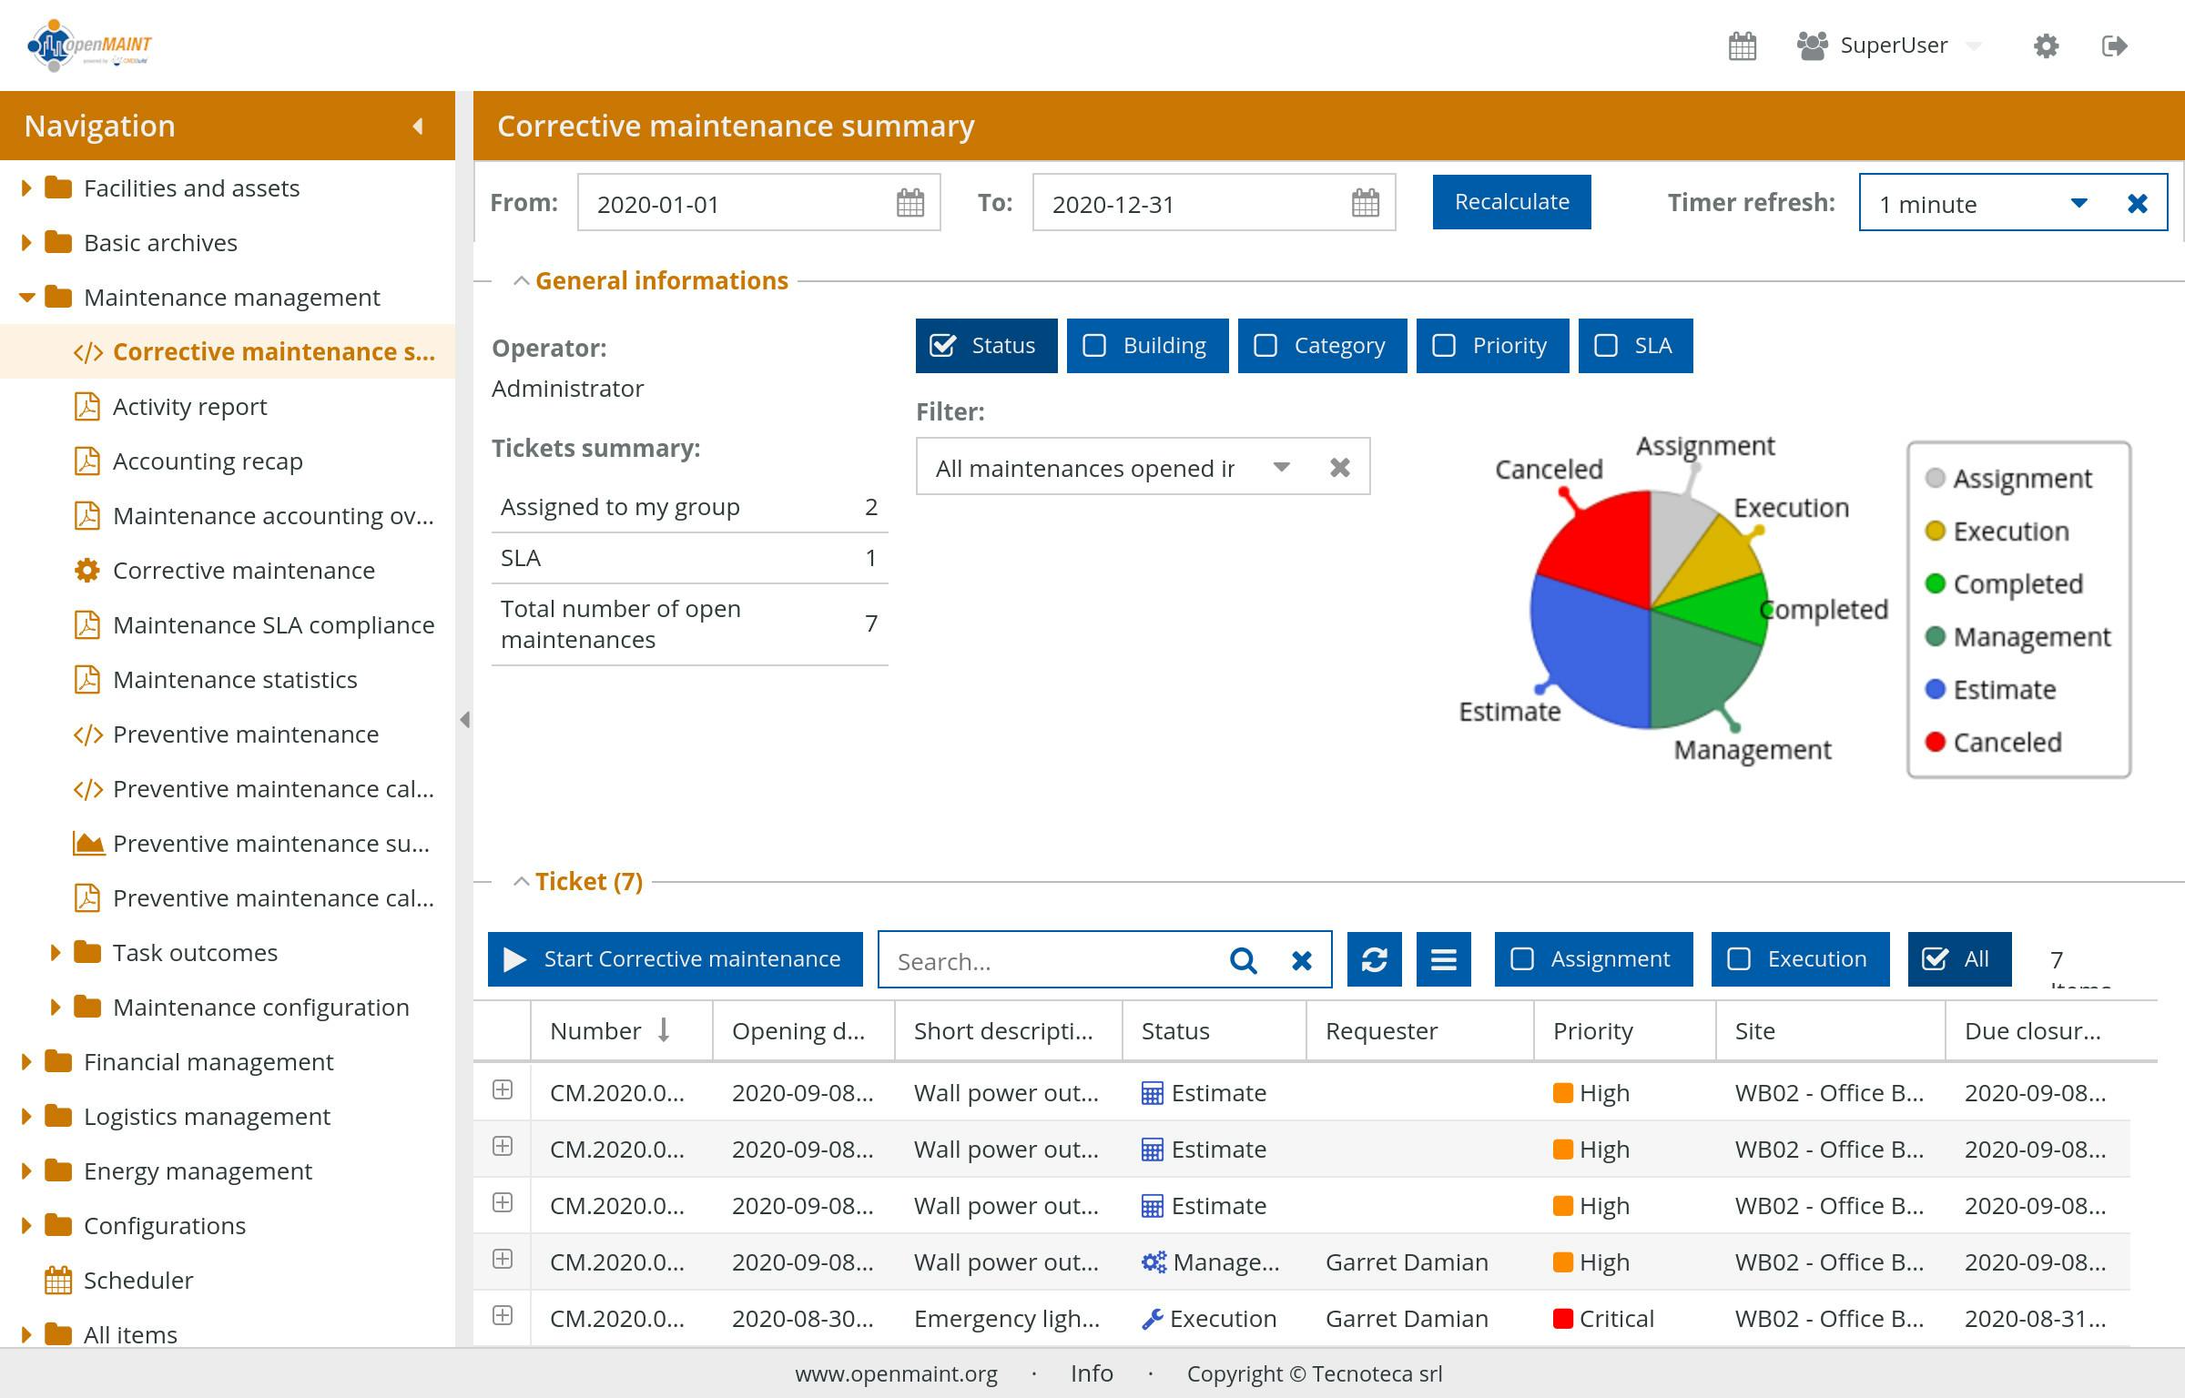Open Maintenance statistics from the navigation
Screen dimensions: 2185x1398
click(x=234, y=679)
